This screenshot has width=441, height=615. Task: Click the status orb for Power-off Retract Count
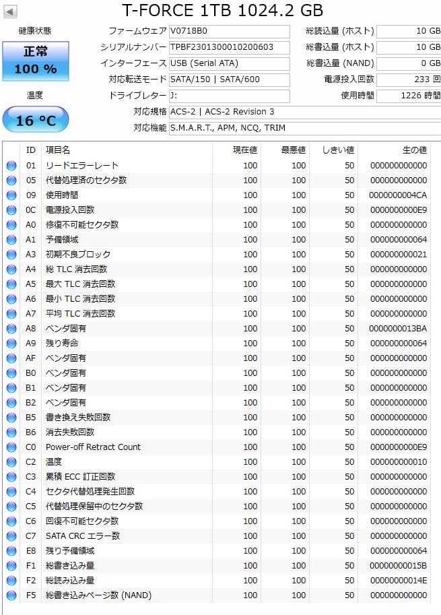pos(11,447)
